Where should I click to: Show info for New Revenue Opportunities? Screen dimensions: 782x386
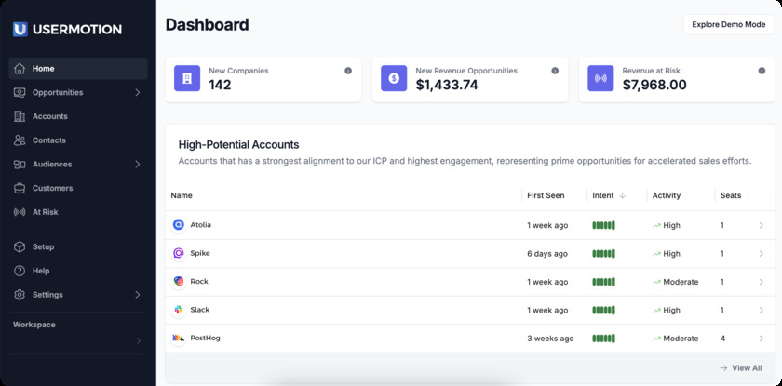tap(555, 71)
